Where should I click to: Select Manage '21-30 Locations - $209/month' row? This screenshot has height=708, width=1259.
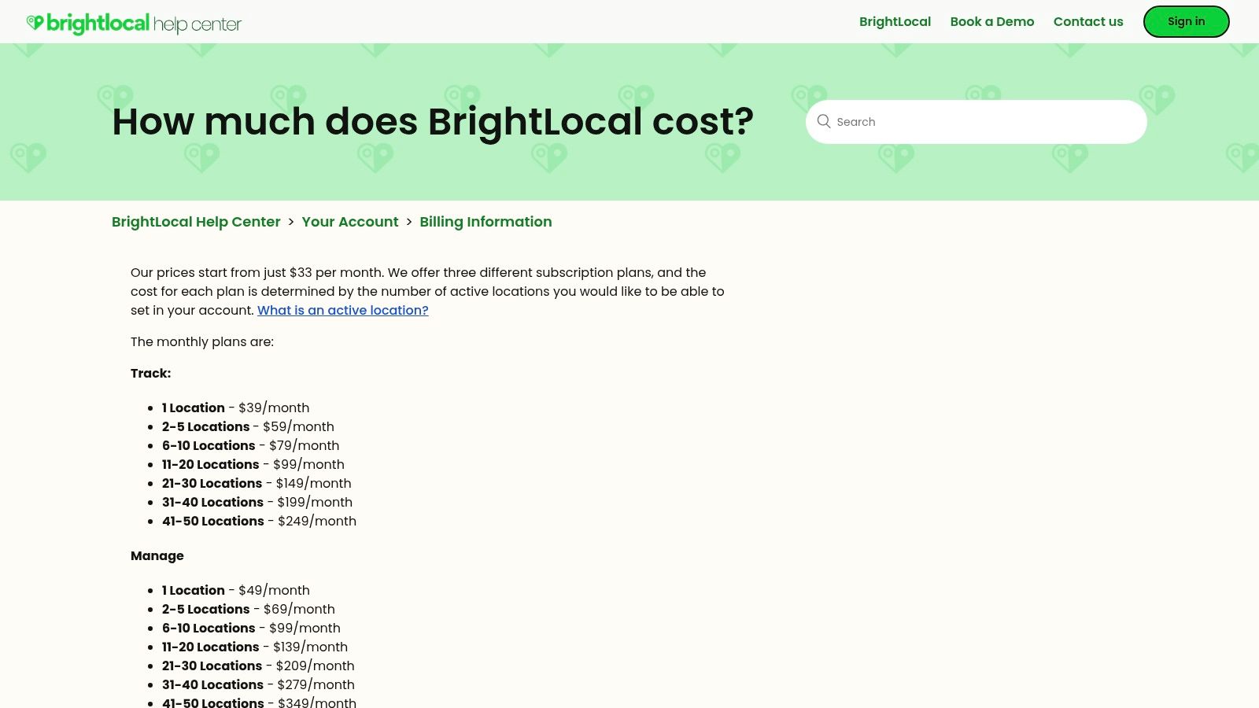point(258,666)
